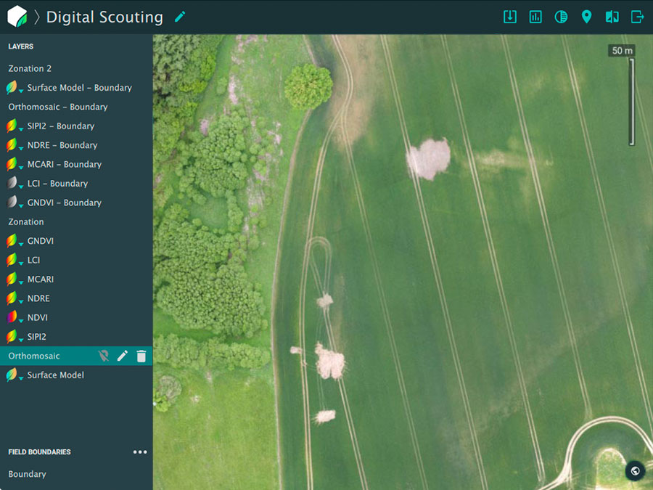Select the MCARI layer name
653x490 pixels.
[x=41, y=279]
